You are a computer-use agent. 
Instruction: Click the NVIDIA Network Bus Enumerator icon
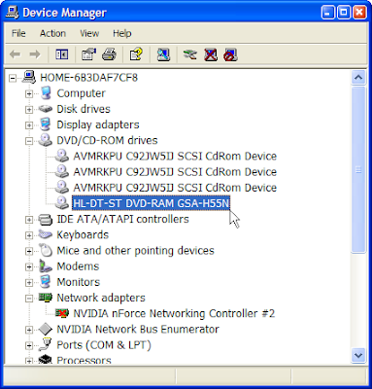tap(46, 329)
